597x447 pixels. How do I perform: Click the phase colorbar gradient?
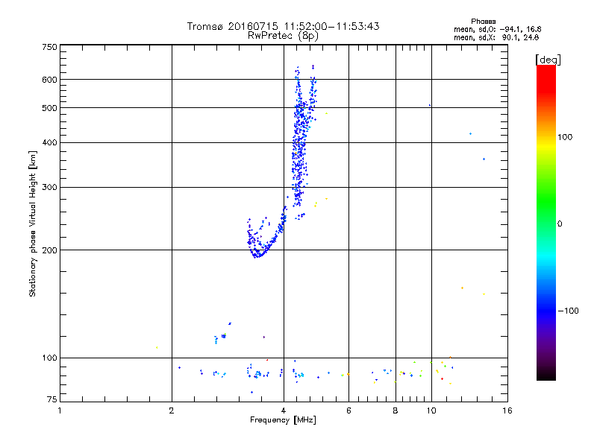point(546,222)
